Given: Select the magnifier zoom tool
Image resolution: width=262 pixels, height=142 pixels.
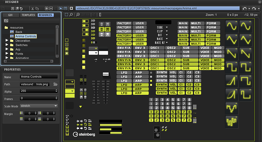Looking at the screenshot, I should pyautogui.click(x=71, y=15).
